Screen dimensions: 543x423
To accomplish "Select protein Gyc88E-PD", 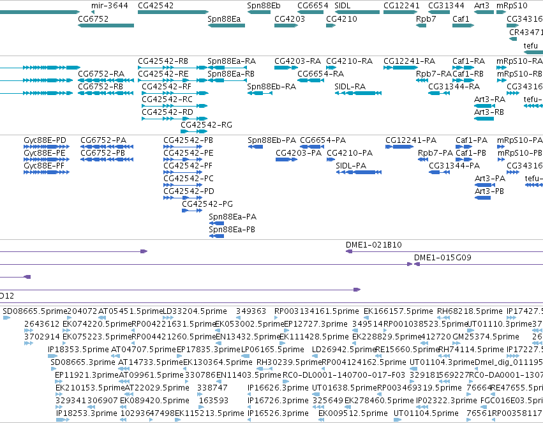I will tap(47, 147).
